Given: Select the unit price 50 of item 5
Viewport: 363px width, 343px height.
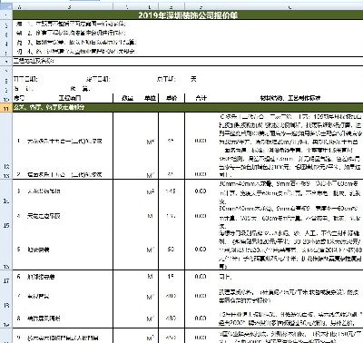Looking at the screenshot, I should pos(171,250).
